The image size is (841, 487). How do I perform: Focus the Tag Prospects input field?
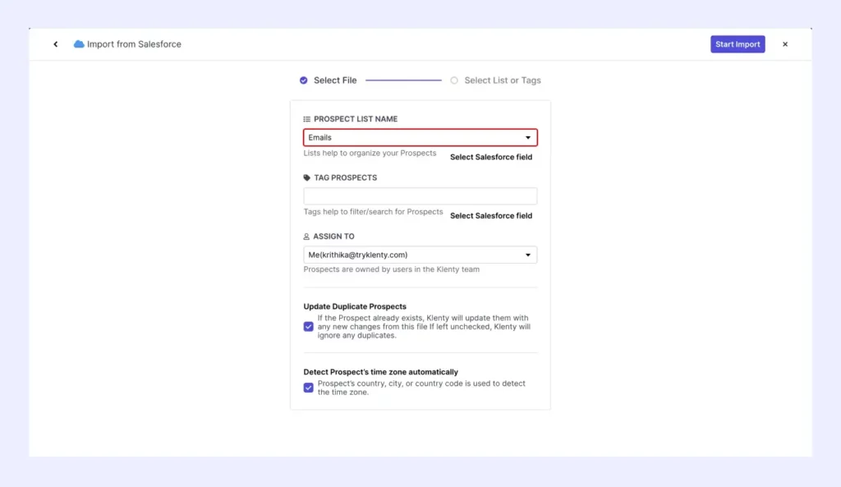[x=420, y=195]
